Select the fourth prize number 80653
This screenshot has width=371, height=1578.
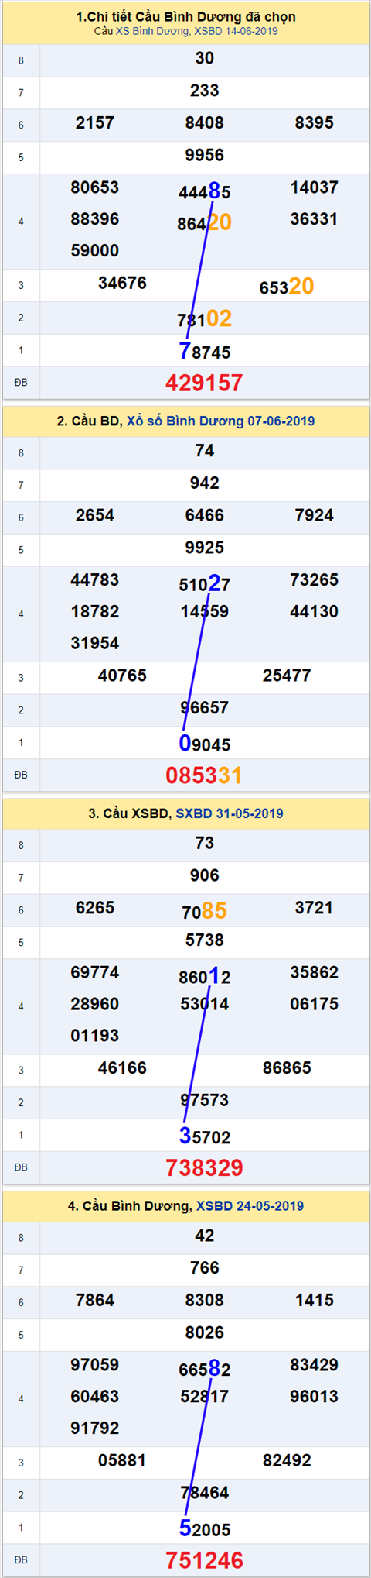tap(95, 187)
